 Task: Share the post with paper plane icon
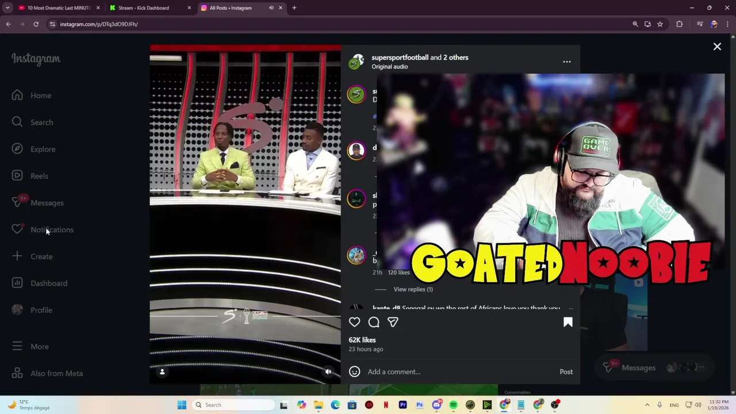(393, 323)
